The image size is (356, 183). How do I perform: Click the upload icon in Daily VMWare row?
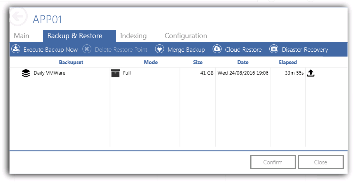point(311,73)
